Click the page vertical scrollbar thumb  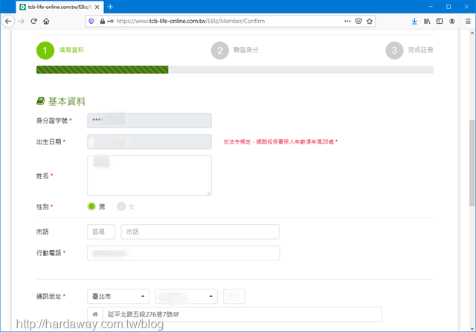point(472,163)
